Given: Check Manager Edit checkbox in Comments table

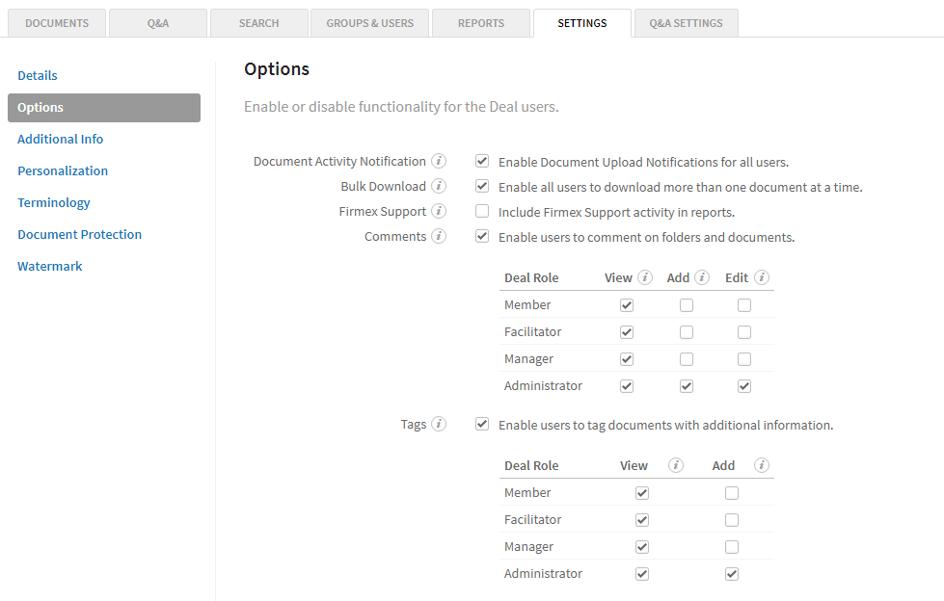Looking at the screenshot, I should point(744,359).
